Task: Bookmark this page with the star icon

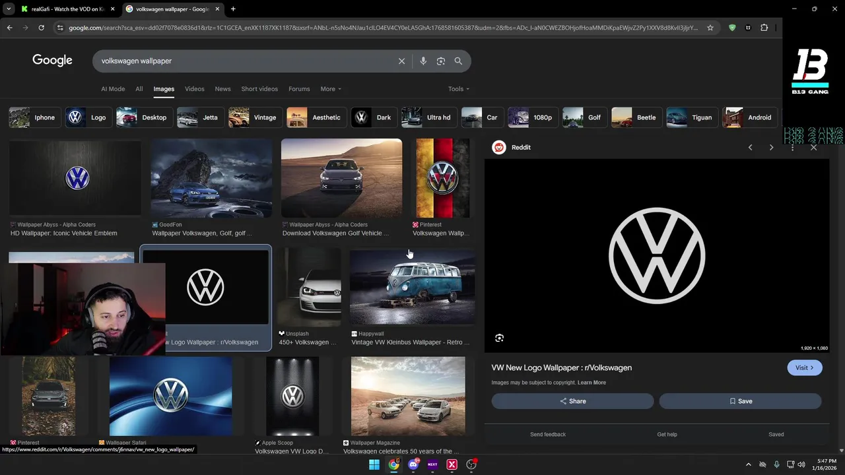Action: (710, 28)
